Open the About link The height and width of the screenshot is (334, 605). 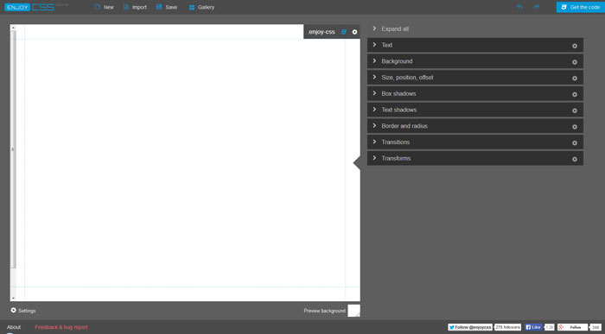(14, 327)
